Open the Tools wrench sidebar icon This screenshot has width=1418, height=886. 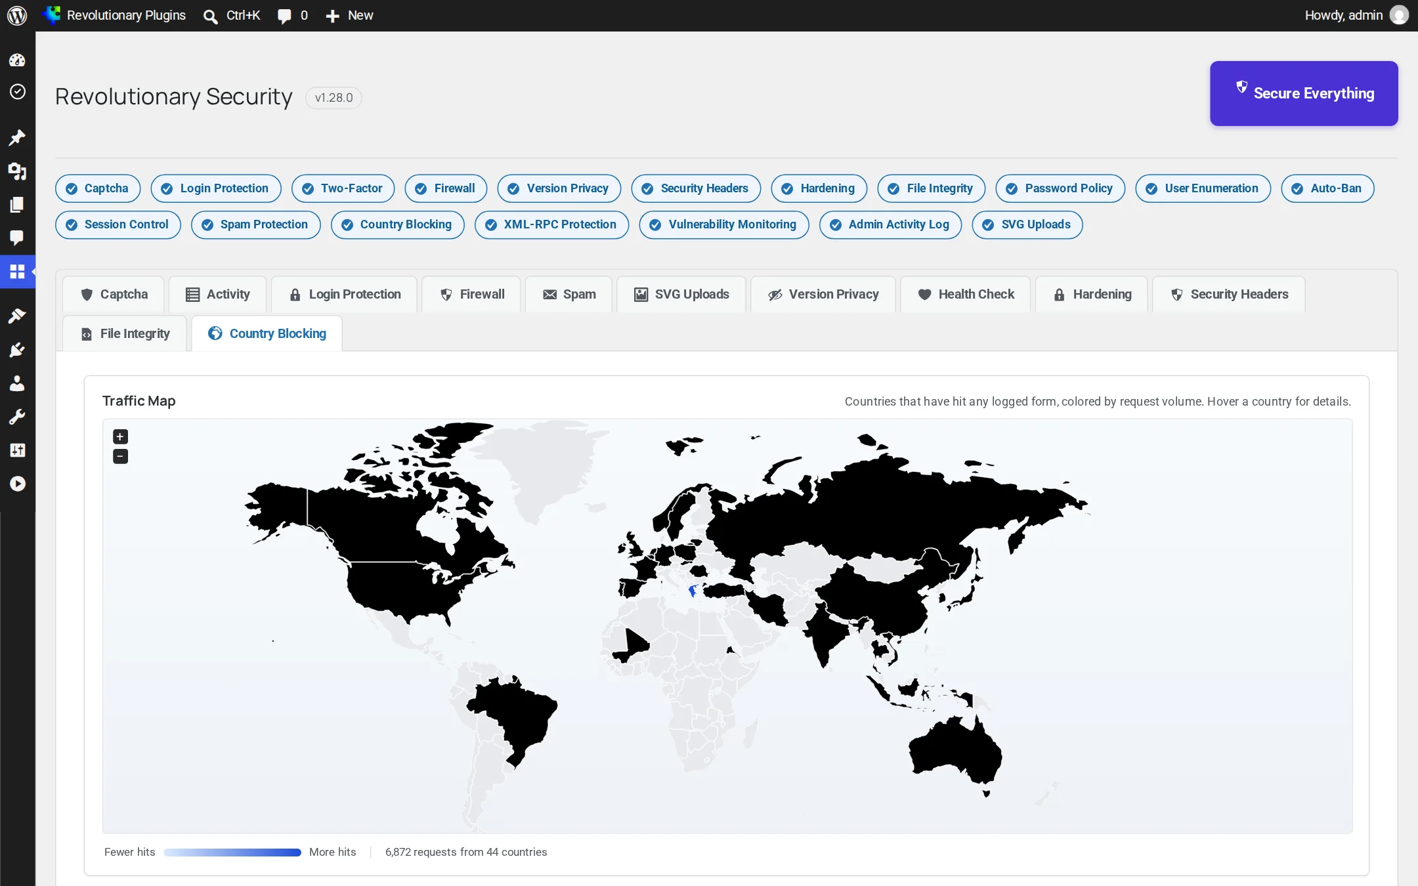17,417
